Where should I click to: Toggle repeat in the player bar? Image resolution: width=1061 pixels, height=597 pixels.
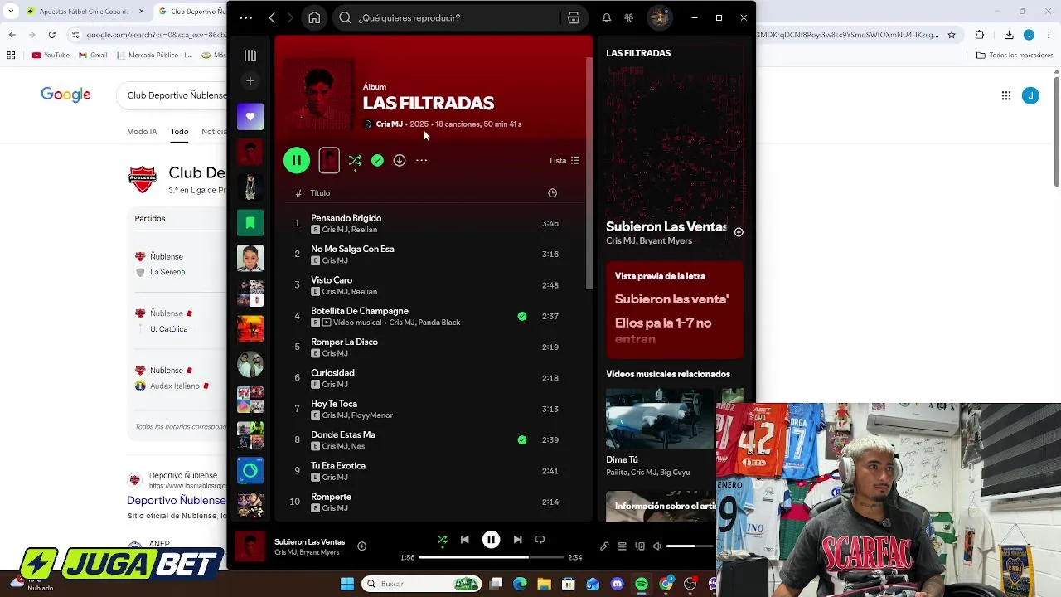540,540
